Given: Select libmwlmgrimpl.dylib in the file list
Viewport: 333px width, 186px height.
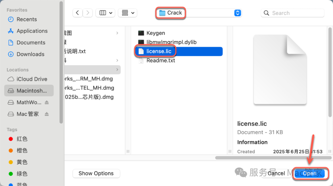Looking at the screenshot, I should (171, 42).
